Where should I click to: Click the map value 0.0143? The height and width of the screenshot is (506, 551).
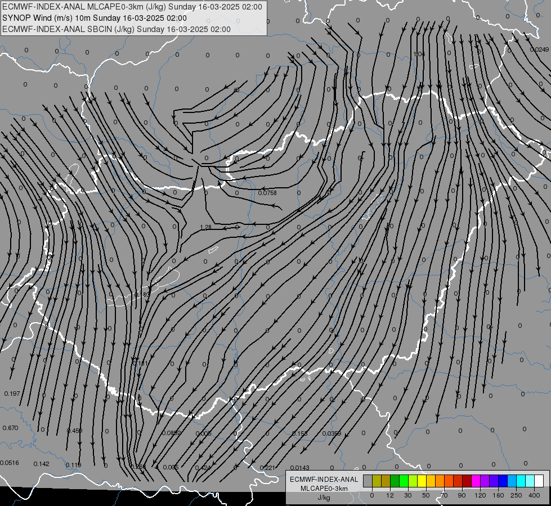point(300,467)
